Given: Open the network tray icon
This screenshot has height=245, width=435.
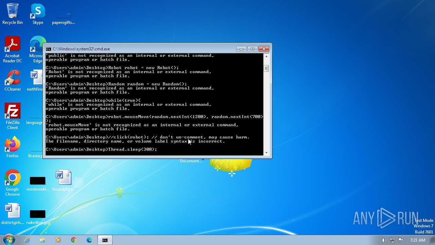Looking at the screenshot, I should [392, 240].
